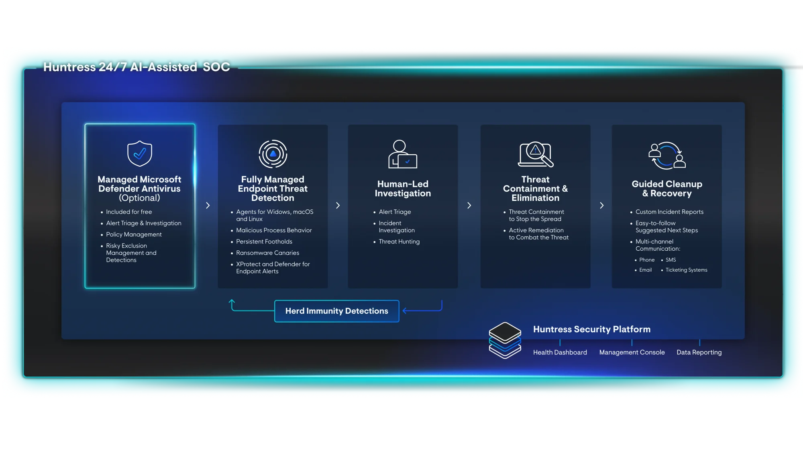This screenshot has height=452, width=803.
Task: Click the stacked layers Huntress platform icon
Action: click(x=505, y=340)
